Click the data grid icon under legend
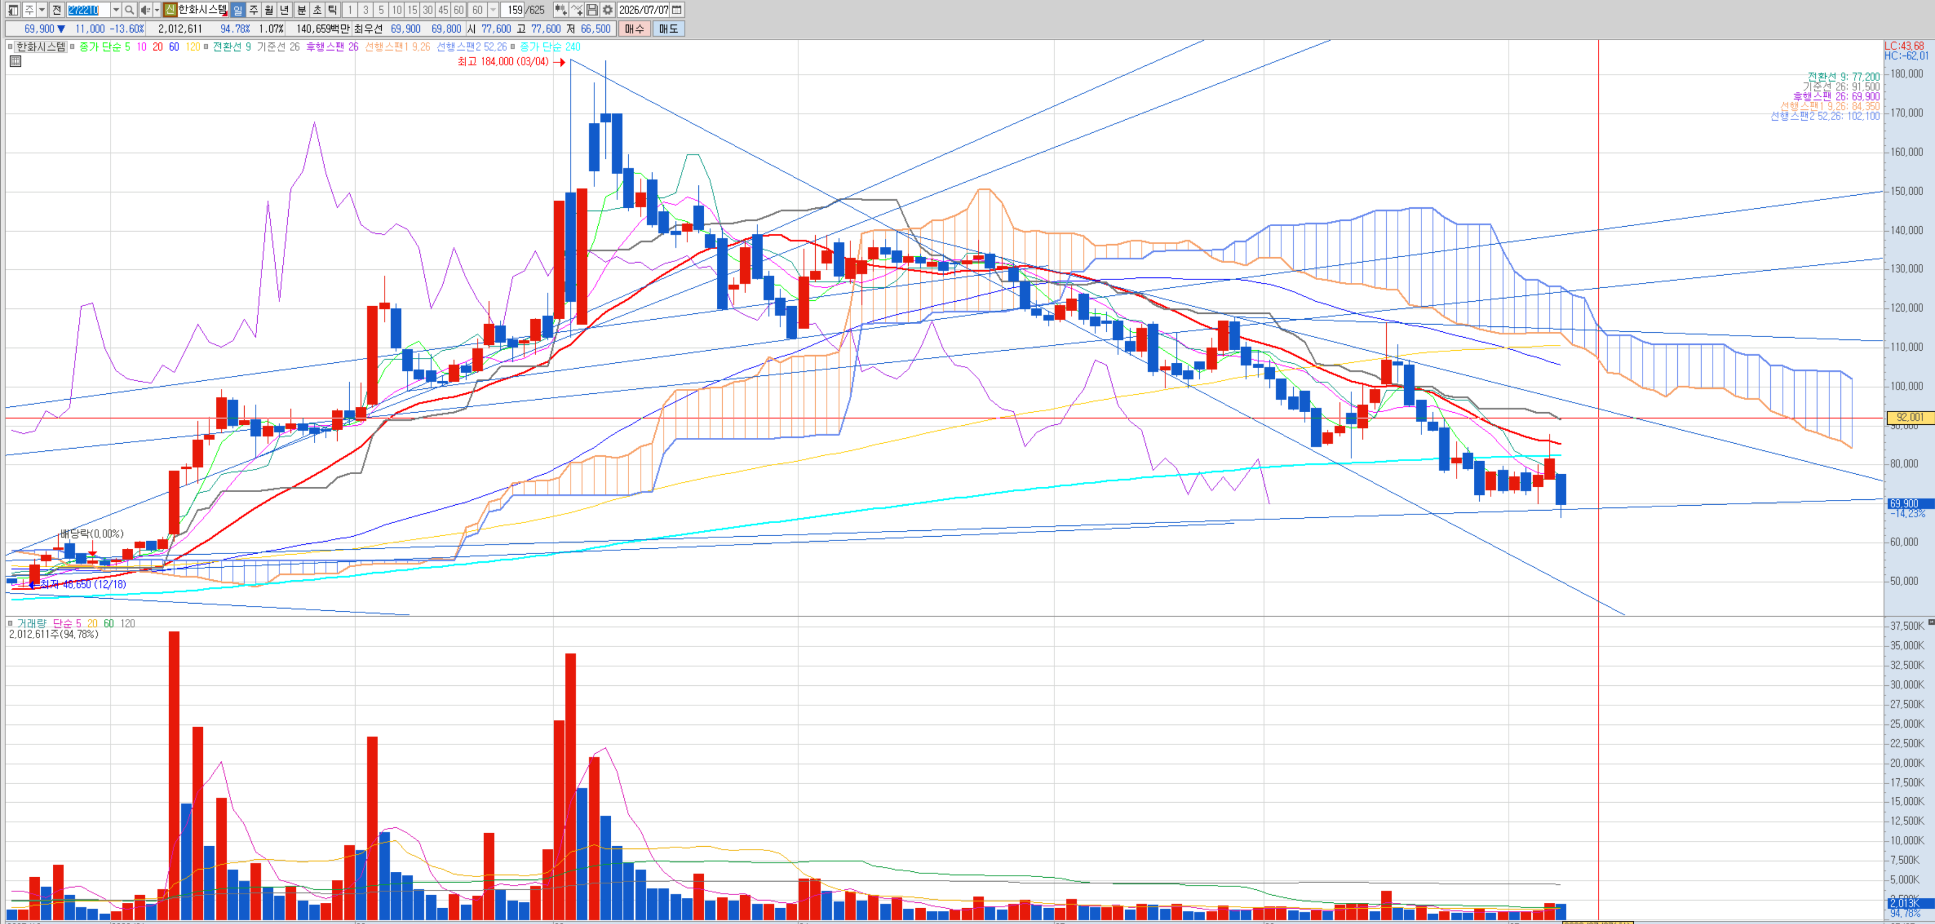The height and width of the screenshot is (924, 1935). [15, 61]
